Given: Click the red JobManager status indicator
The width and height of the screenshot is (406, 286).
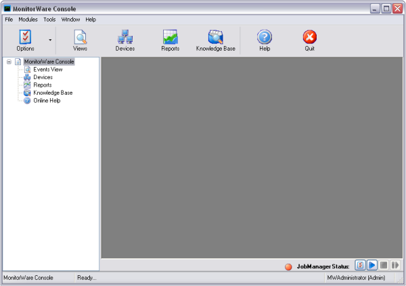Looking at the screenshot, I should (x=288, y=266).
